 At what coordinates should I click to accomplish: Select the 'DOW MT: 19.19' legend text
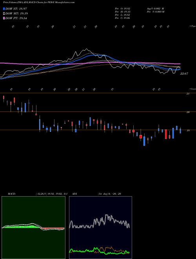point(17,14)
